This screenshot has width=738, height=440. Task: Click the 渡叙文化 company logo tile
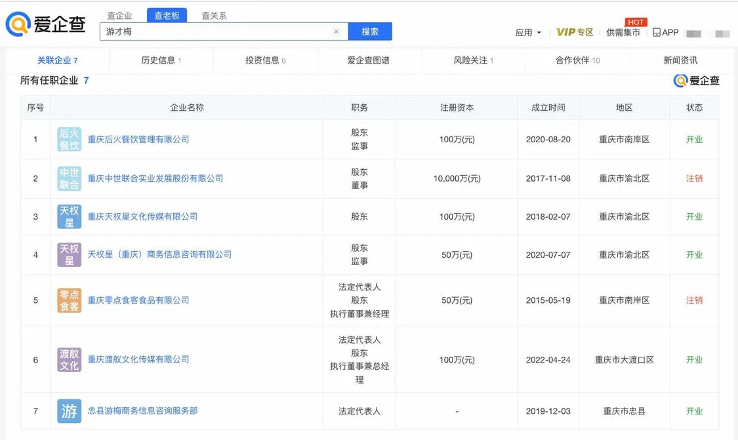69,359
